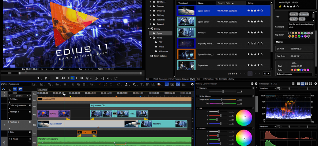
Task: Click the scissors Cut icon in timeline toolbar
Action: coord(73,84)
